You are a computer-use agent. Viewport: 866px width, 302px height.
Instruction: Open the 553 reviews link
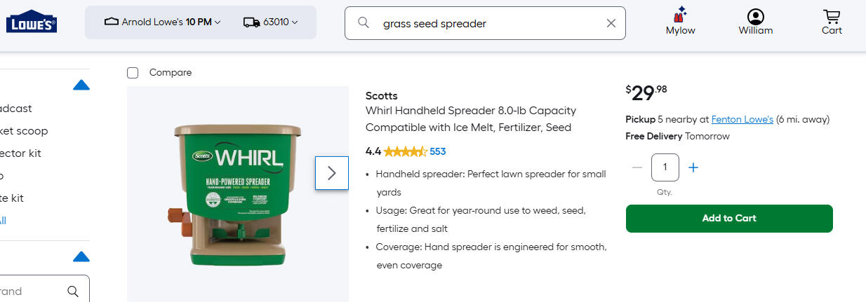pos(438,151)
